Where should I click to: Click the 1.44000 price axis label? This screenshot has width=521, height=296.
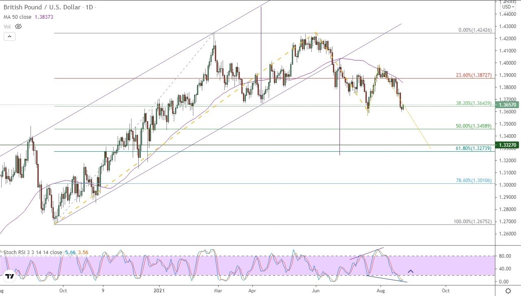tap(508, 14)
